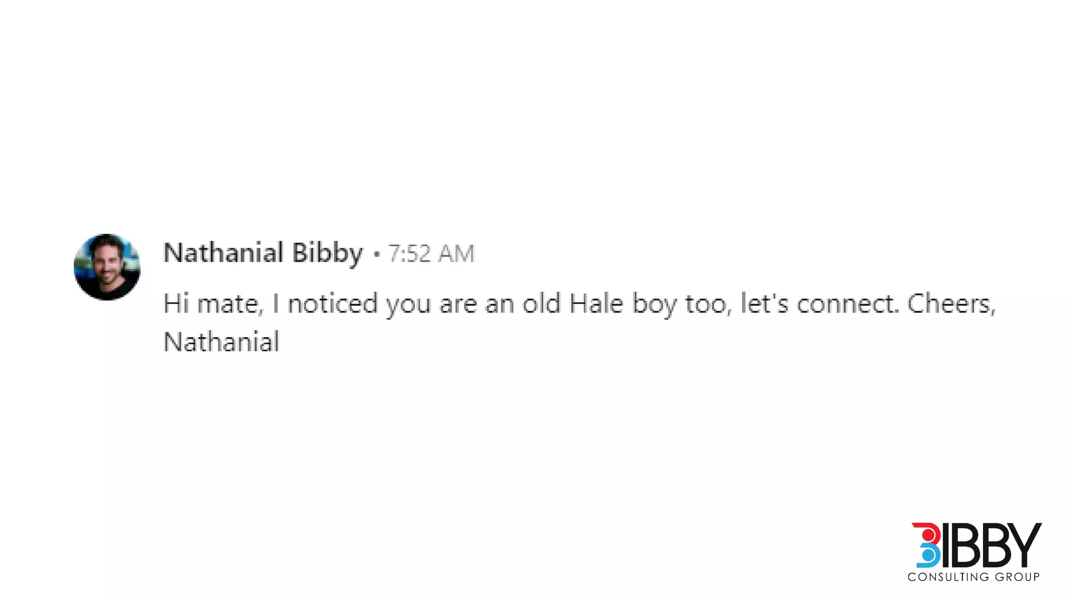This screenshot has width=1069, height=601.
Task: Click Nathanial Bibby's round profile photo
Action: pyautogui.click(x=107, y=267)
